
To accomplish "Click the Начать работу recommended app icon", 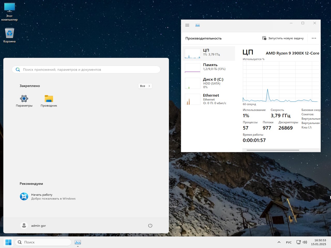I will [x=24, y=197].
